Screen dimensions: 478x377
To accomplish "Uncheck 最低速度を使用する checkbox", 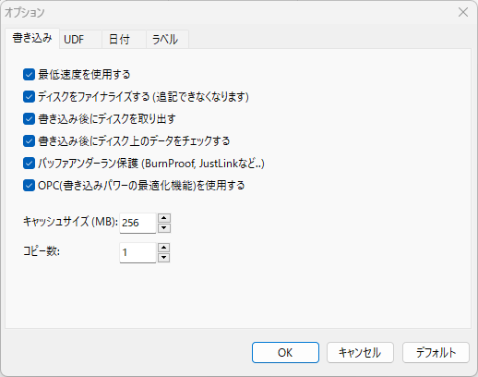I will tap(29, 75).
